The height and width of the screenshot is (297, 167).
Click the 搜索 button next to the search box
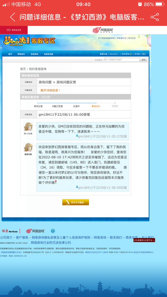pyautogui.click(x=143, y=60)
